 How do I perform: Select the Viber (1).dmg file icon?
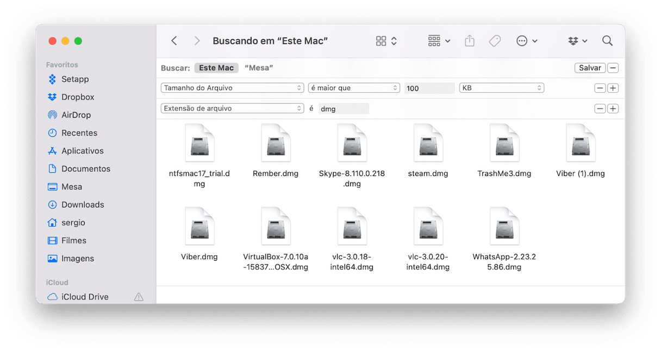pyautogui.click(x=580, y=143)
